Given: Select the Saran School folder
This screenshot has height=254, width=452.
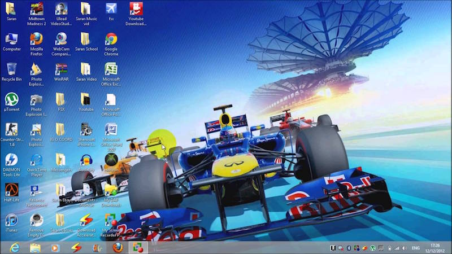Looking at the screenshot, I should pos(86,42).
